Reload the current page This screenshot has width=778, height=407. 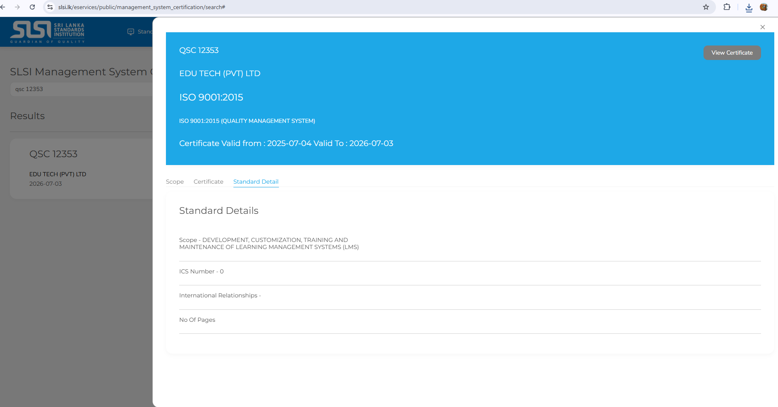point(32,7)
